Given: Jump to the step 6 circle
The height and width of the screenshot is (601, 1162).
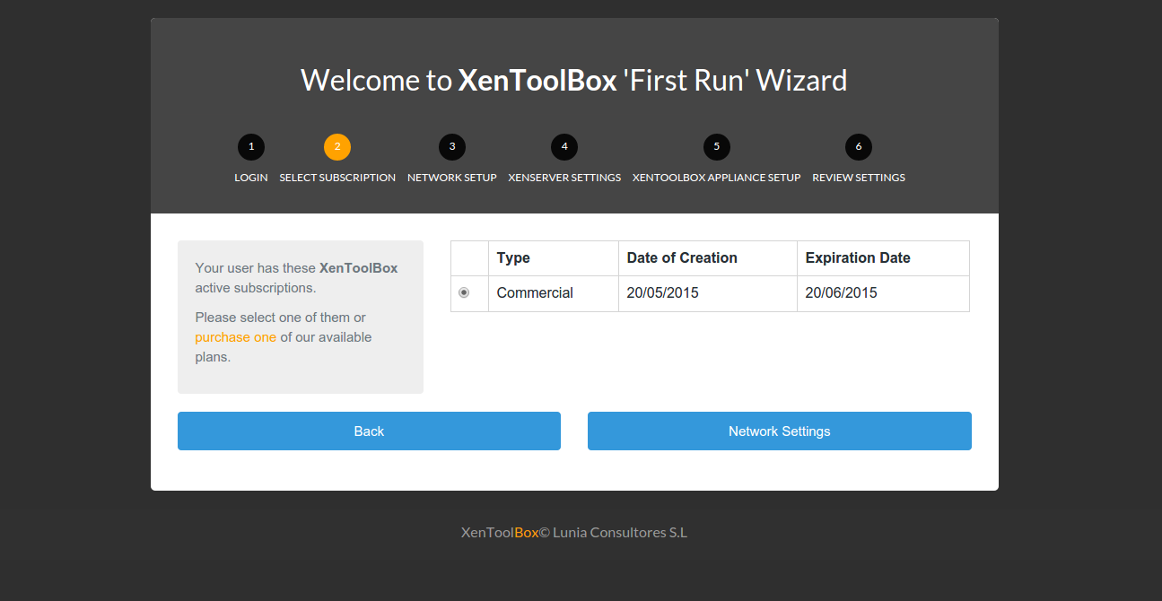Looking at the screenshot, I should (859, 146).
